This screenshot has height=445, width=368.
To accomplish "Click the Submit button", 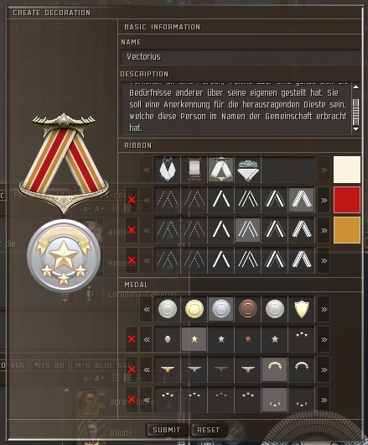I will click(x=167, y=430).
